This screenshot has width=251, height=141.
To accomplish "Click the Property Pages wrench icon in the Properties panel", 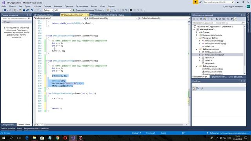I will [202, 89].
